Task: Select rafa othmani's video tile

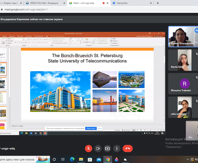Action: 183,107
